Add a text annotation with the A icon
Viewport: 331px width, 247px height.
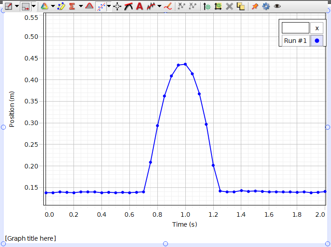pos(139,6)
